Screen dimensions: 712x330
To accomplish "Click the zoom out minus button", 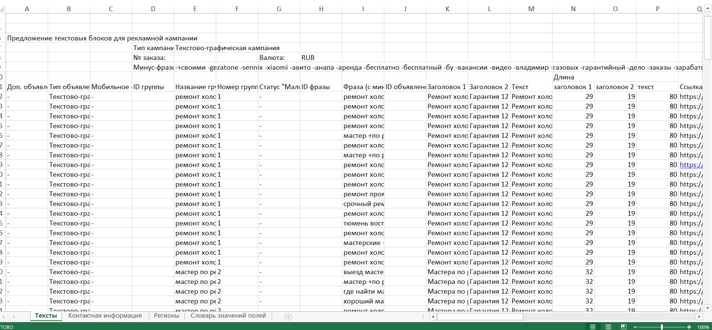I will (635, 327).
